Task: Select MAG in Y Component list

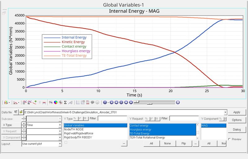Action: tap(214, 125)
